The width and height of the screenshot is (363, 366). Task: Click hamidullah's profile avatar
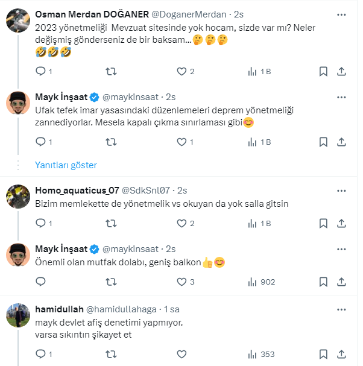click(19, 315)
